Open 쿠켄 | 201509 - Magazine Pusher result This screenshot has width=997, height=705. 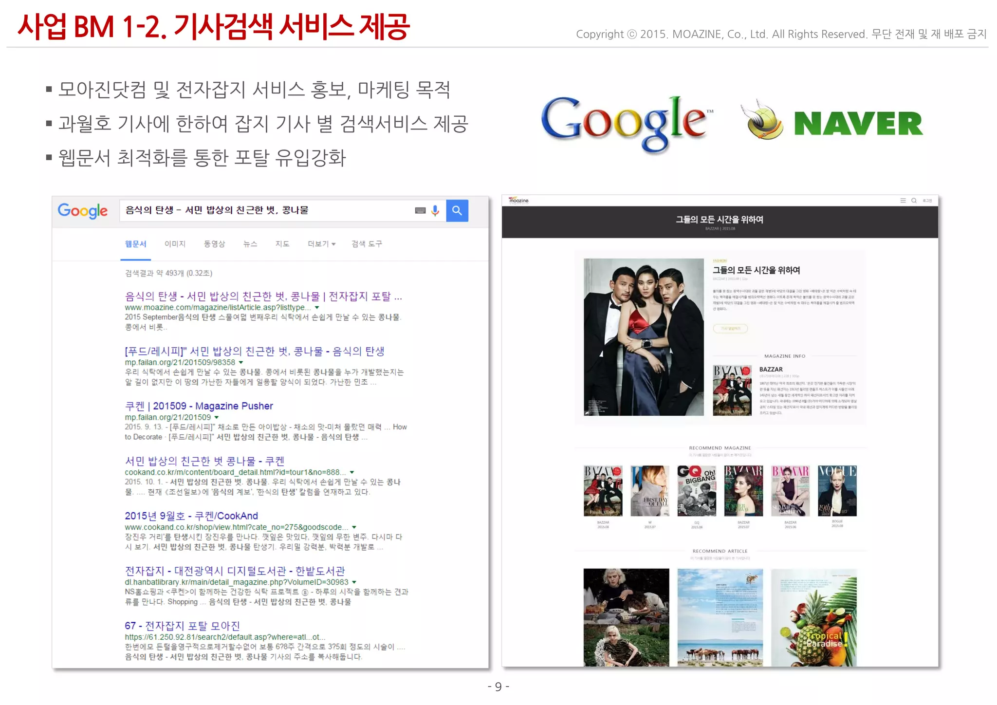pos(199,406)
